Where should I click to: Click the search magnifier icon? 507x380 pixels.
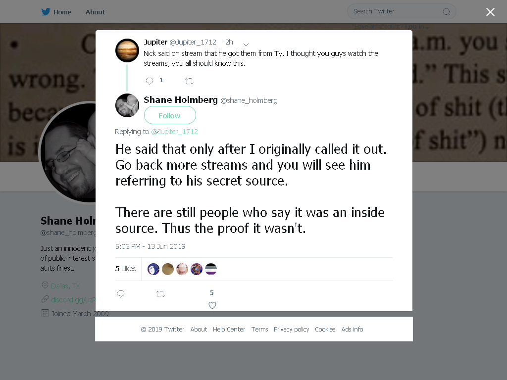point(446,12)
